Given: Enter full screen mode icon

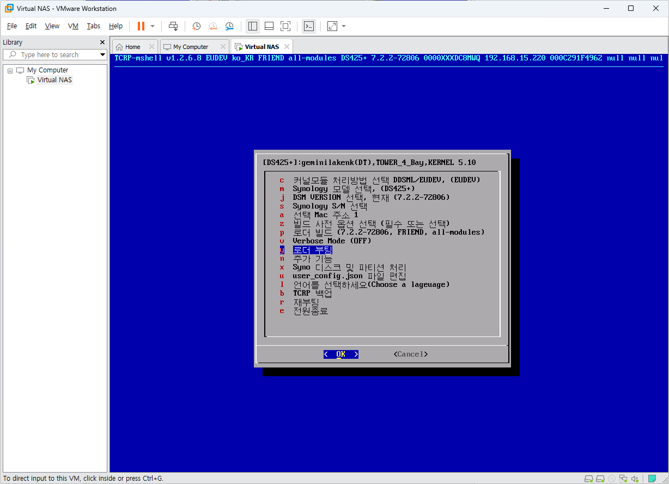Looking at the screenshot, I should coord(285,26).
